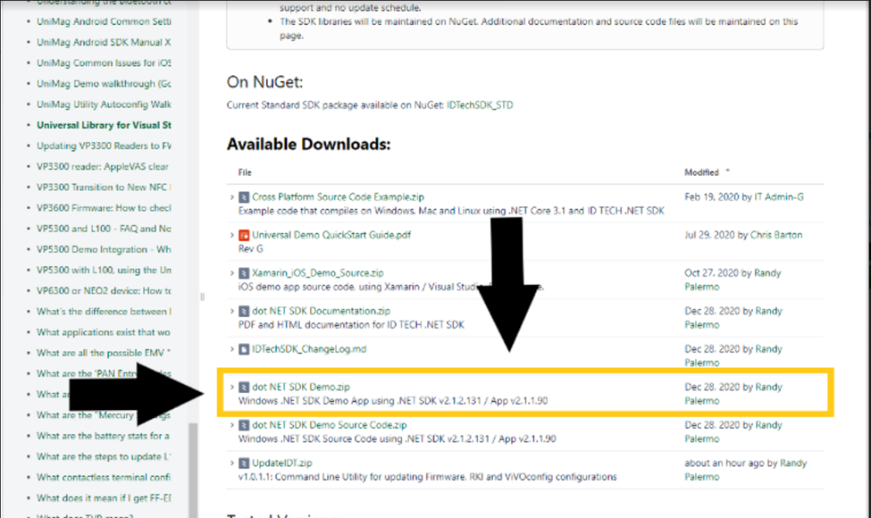Open the Chris Barton author profile

tap(776, 235)
